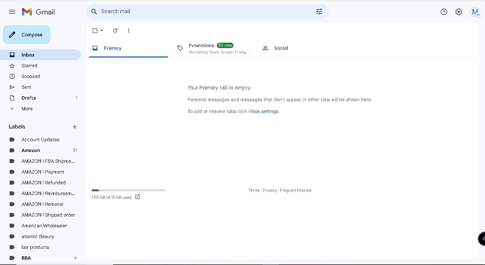The image size is (485, 265).
Task: Open the More options three-dot menu
Action: pos(129,31)
